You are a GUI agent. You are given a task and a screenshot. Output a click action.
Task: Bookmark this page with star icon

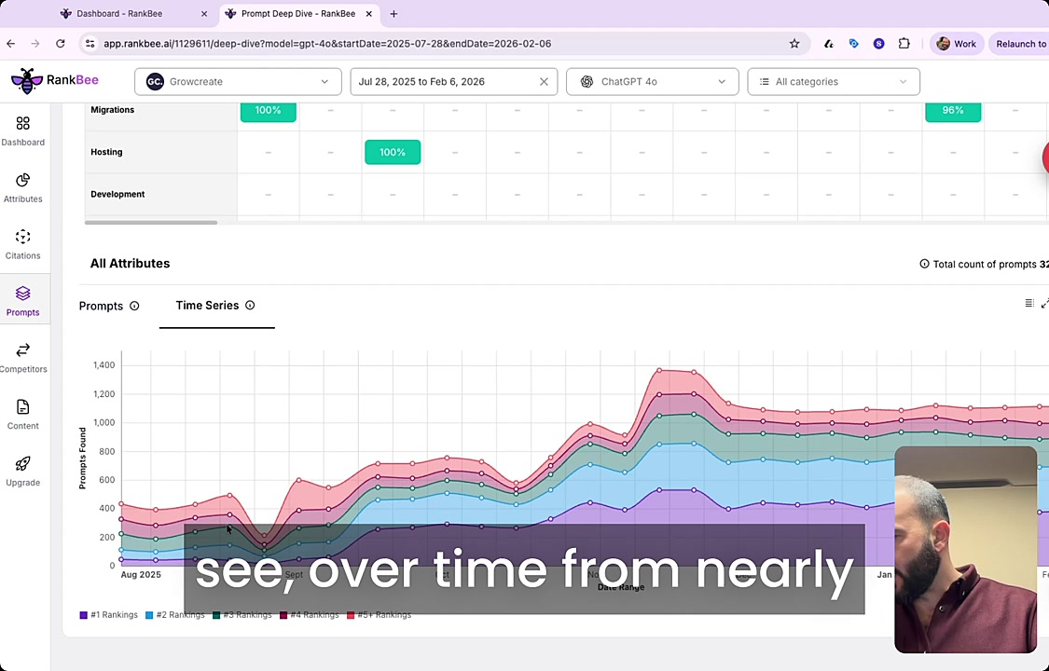[x=794, y=44]
